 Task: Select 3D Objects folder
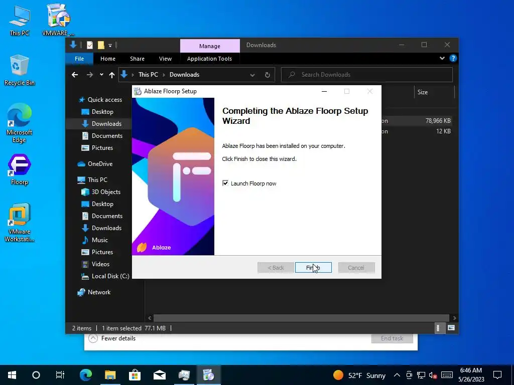pos(105,192)
